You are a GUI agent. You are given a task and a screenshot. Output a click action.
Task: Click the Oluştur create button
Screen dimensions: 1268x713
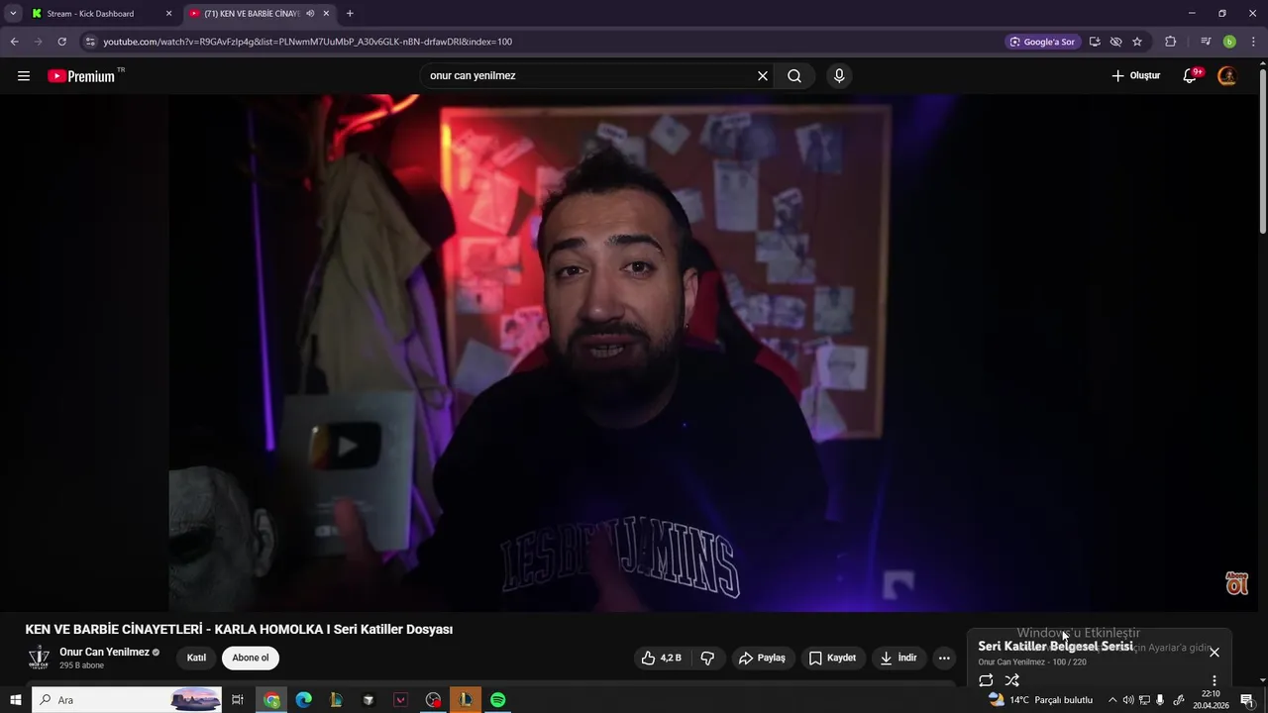click(x=1135, y=75)
